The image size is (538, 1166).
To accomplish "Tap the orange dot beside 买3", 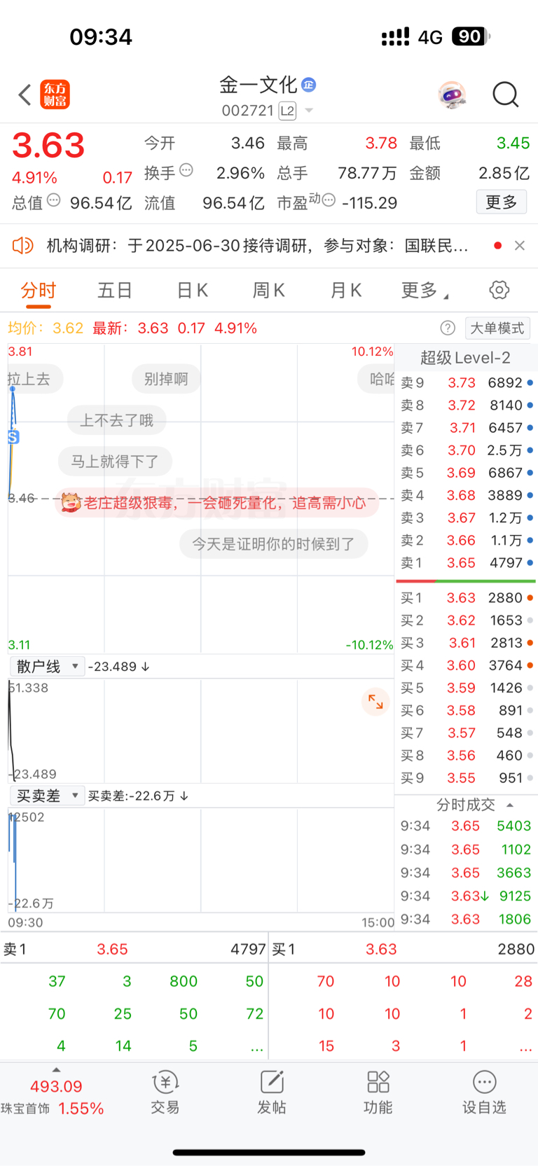I will coord(530,643).
